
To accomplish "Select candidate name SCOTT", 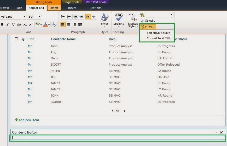I will [56, 65].
